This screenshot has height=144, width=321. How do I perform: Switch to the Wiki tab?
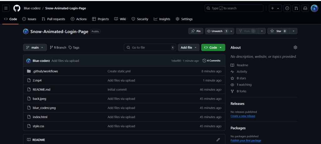click(120, 19)
